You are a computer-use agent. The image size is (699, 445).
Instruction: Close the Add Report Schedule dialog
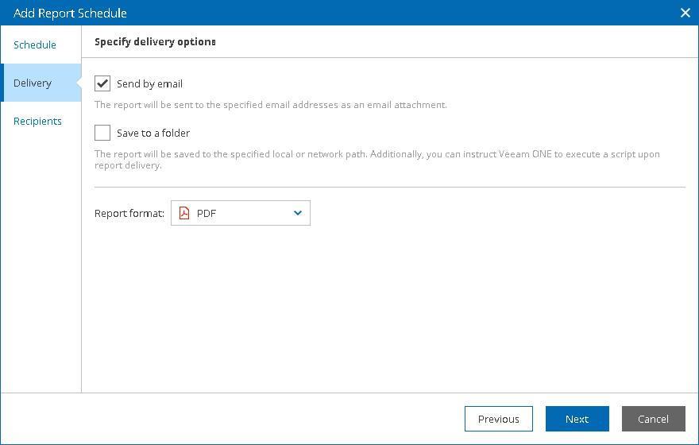point(685,13)
